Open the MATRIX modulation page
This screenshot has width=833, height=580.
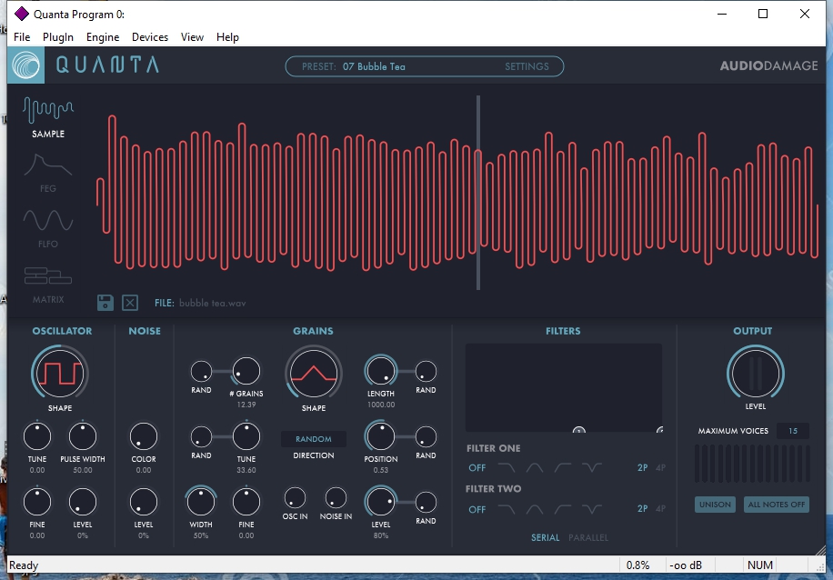click(48, 285)
